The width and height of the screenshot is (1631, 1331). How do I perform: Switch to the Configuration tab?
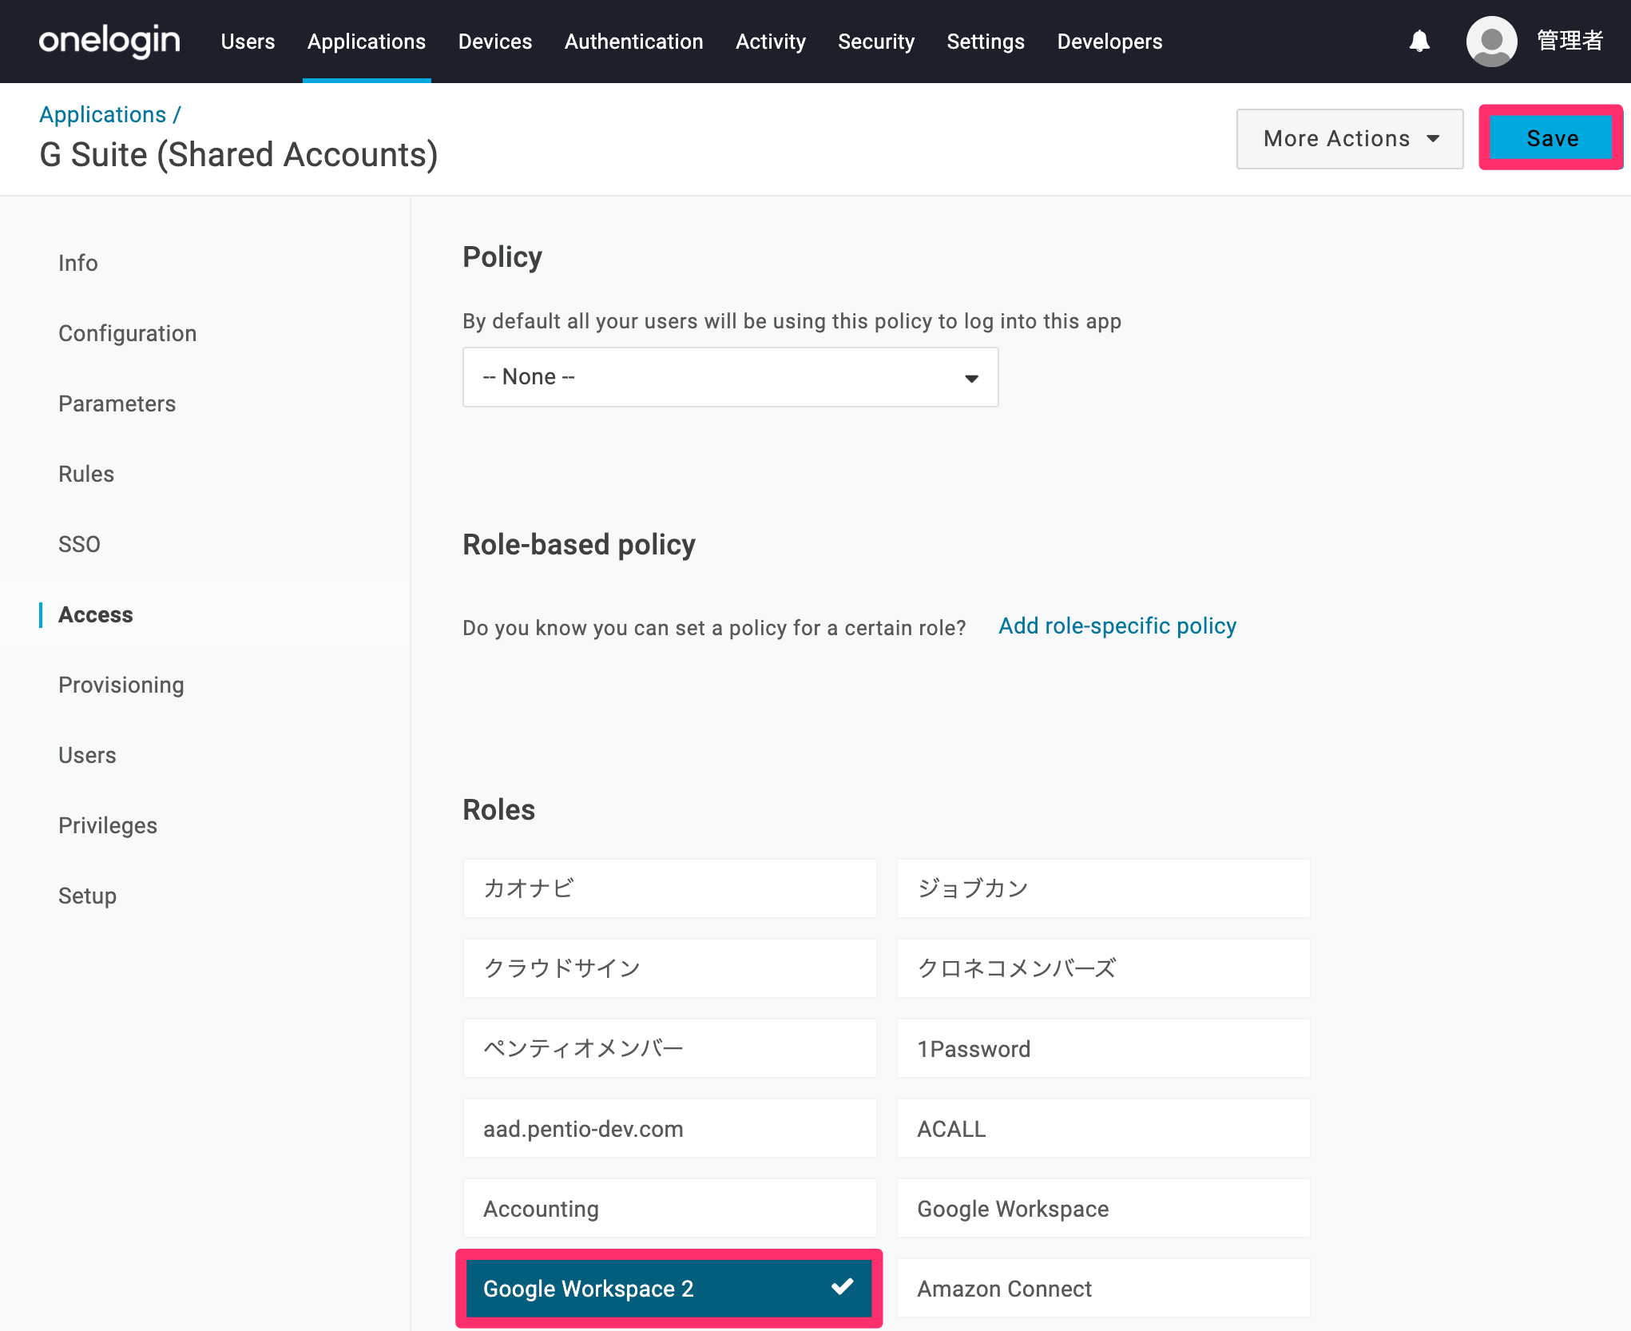[127, 333]
